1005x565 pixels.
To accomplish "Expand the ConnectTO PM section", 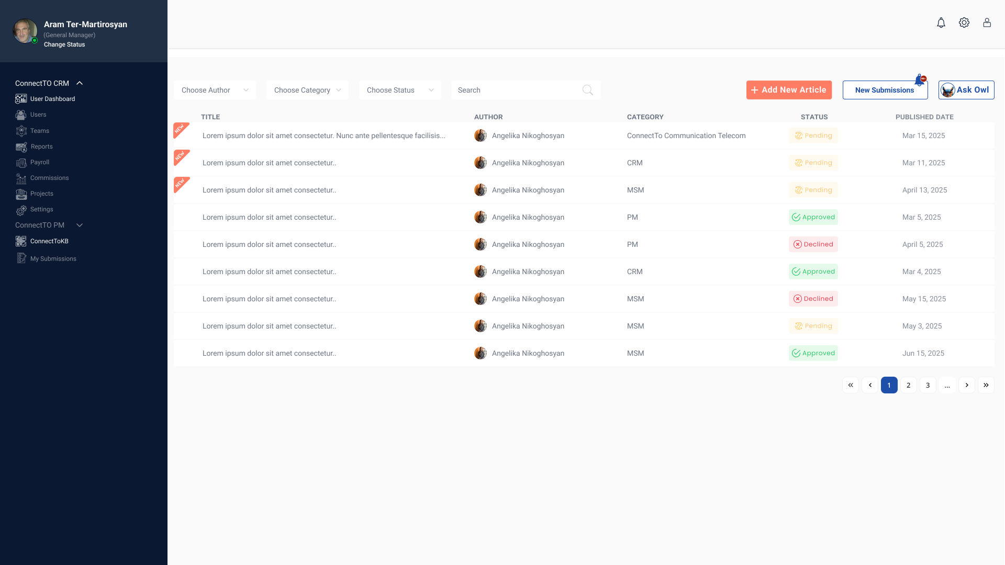I will [x=80, y=225].
